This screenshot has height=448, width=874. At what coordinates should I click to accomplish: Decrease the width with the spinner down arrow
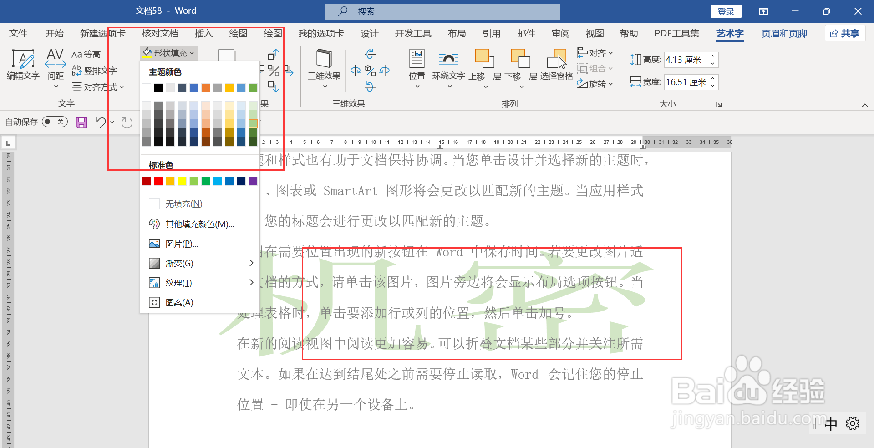713,86
